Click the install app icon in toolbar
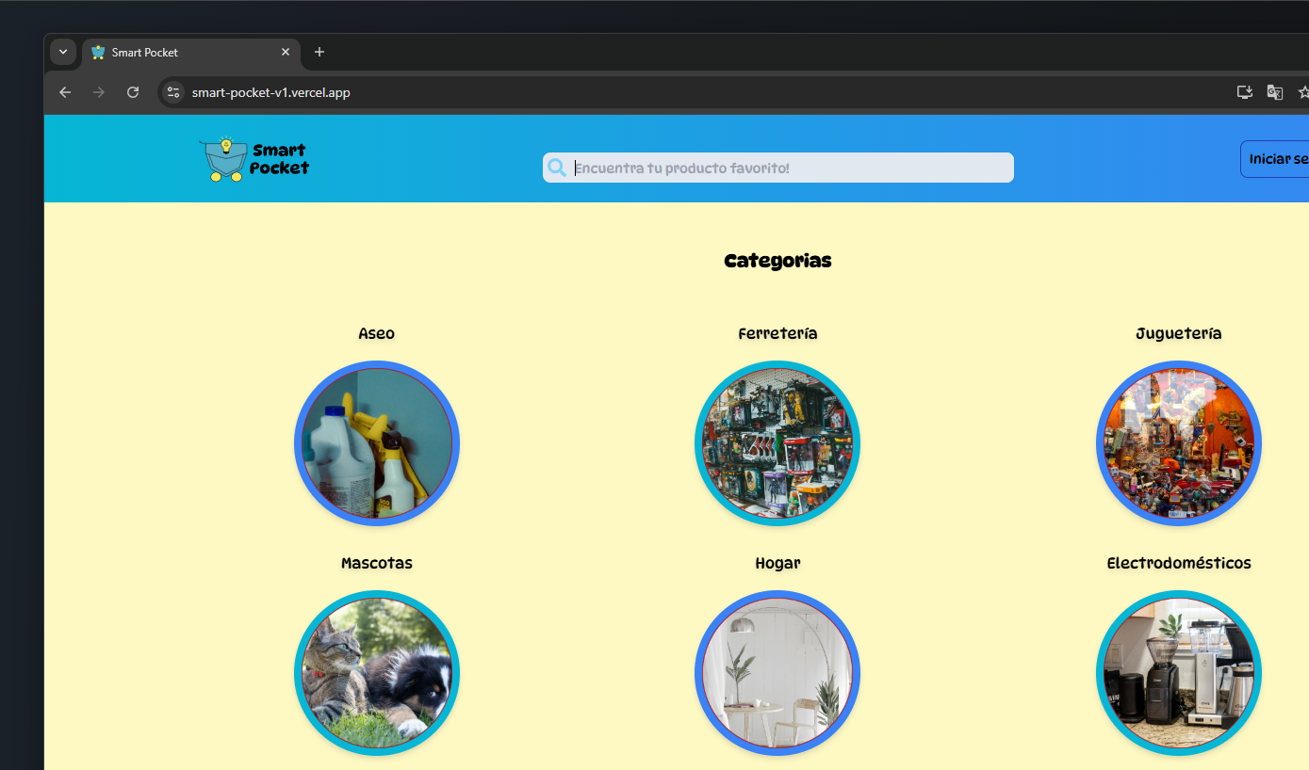 click(1244, 92)
